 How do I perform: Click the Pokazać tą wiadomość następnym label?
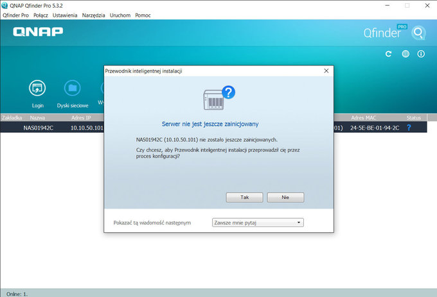pos(152,223)
